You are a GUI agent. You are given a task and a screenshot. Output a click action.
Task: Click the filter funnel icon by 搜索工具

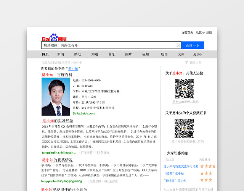click(186, 63)
